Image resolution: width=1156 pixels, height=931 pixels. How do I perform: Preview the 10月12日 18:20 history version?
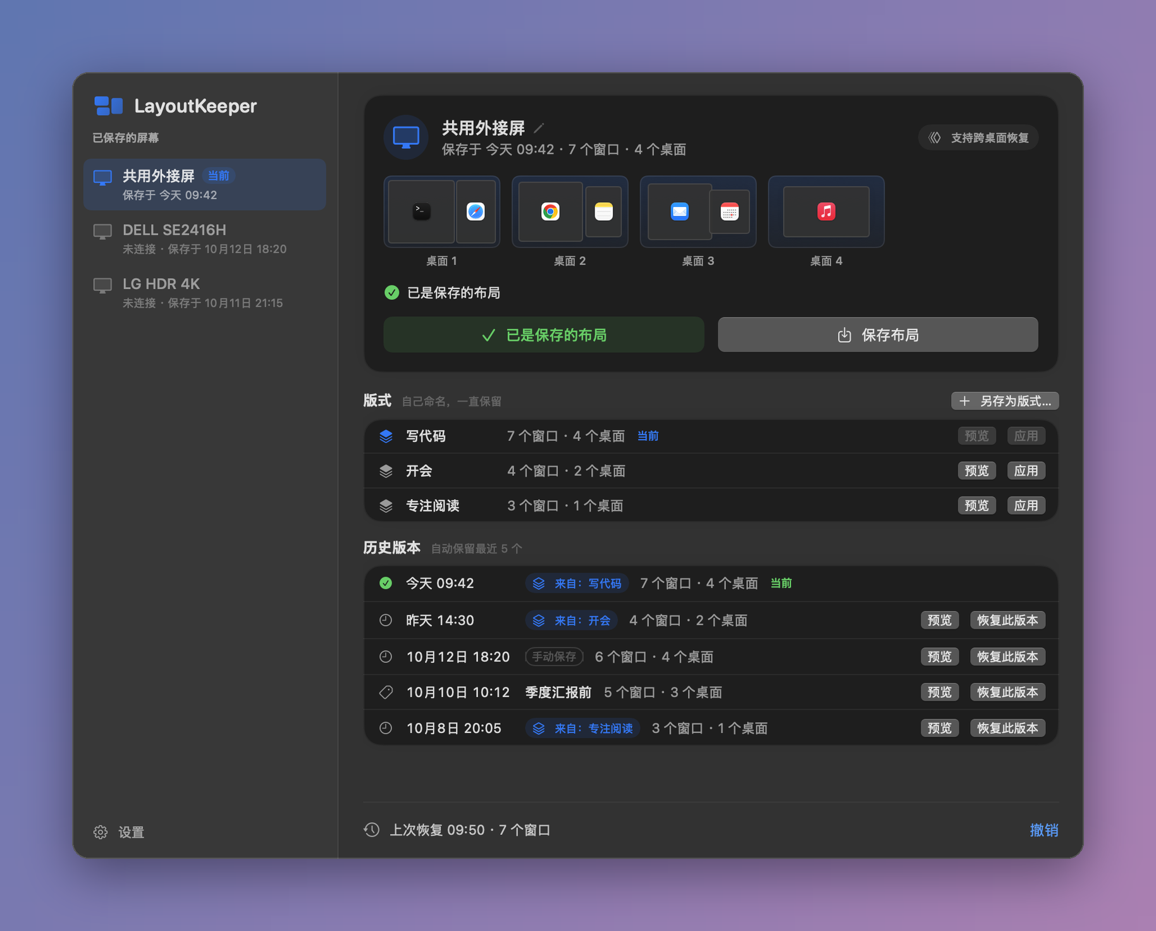pyautogui.click(x=940, y=657)
